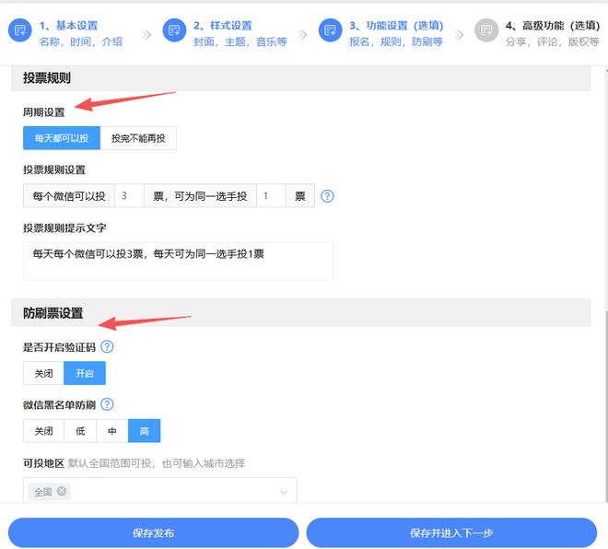Expand the 可投地区 region dropdown arrow

pyautogui.click(x=283, y=492)
